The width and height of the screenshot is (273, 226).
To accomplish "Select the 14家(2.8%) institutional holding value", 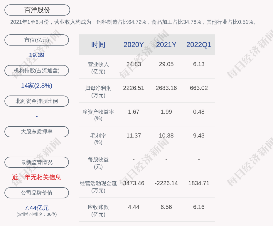I will point(37,86).
